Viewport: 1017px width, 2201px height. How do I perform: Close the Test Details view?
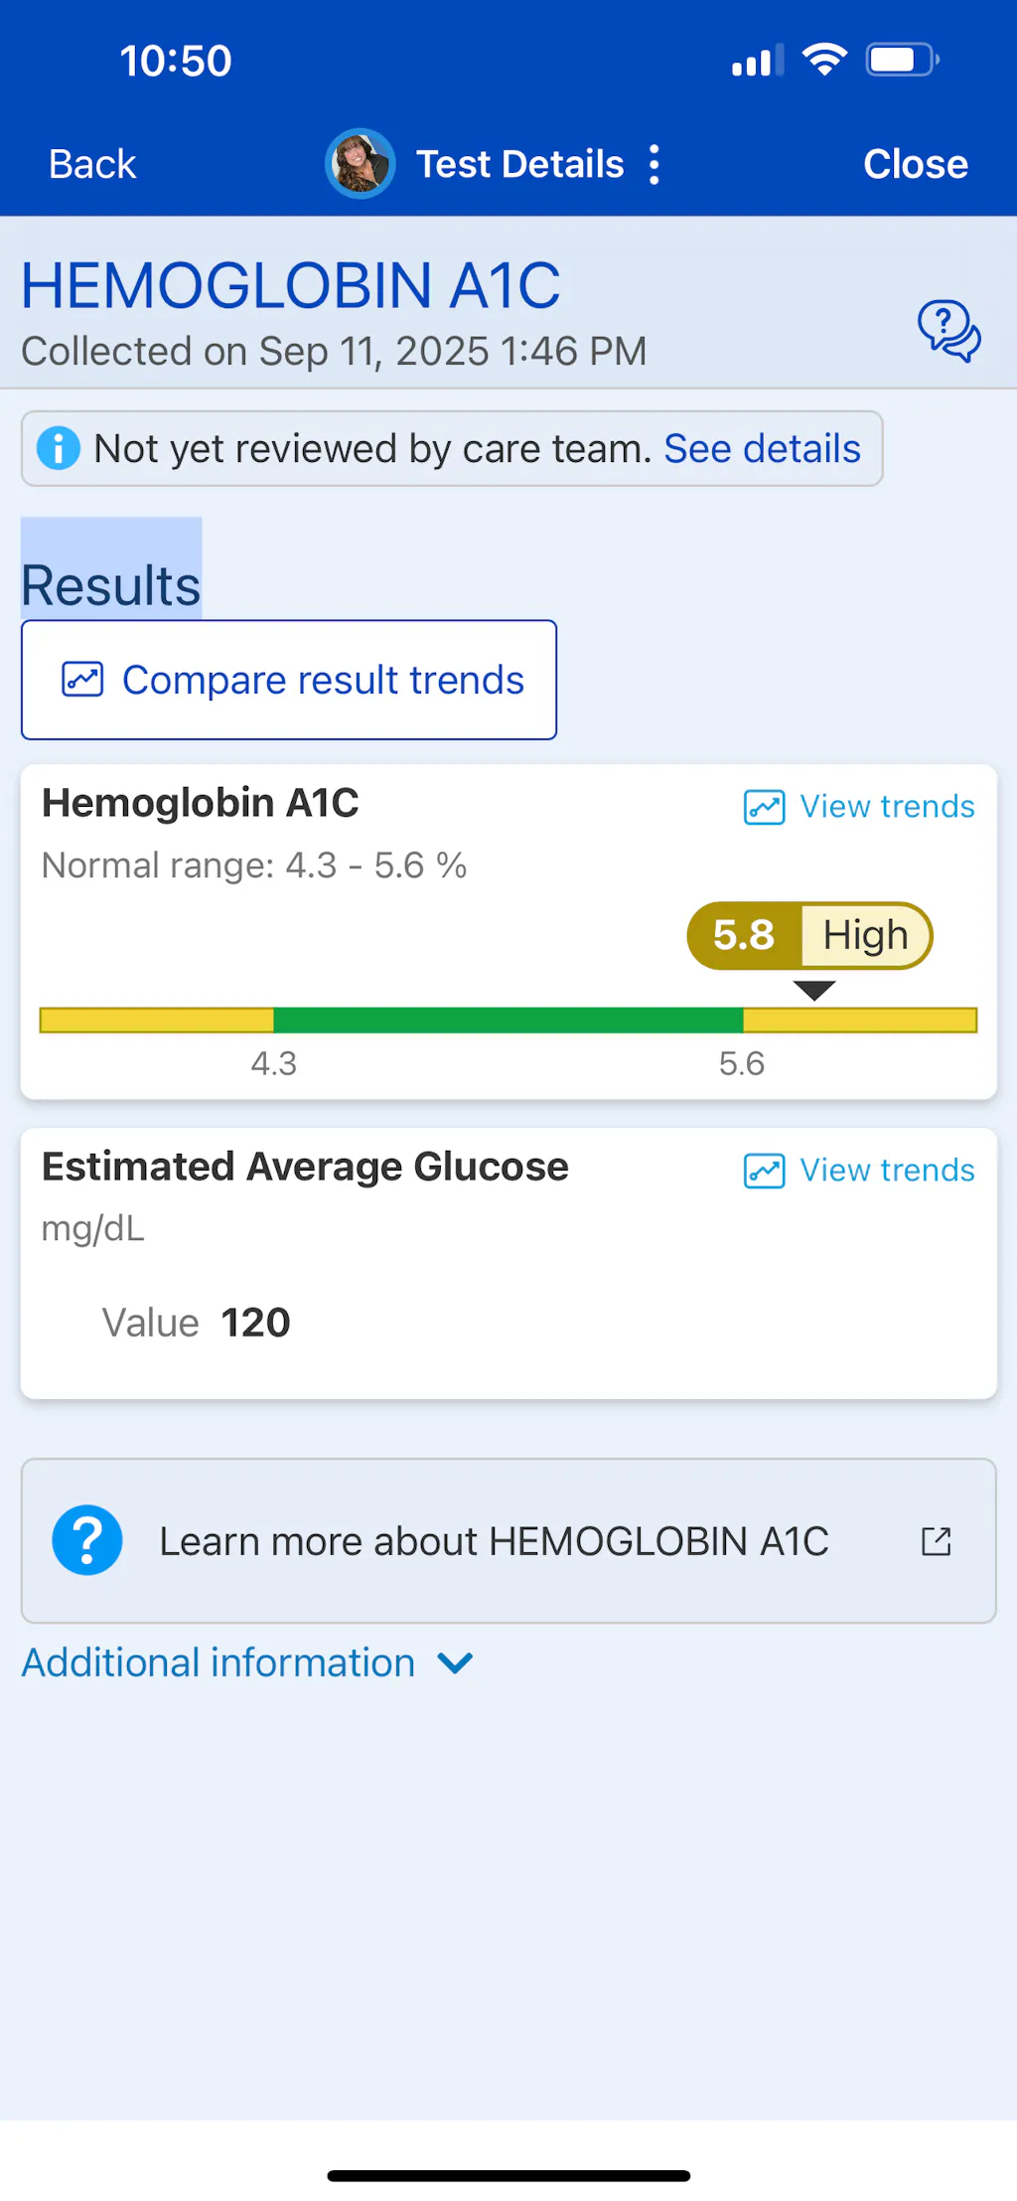click(x=915, y=164)
